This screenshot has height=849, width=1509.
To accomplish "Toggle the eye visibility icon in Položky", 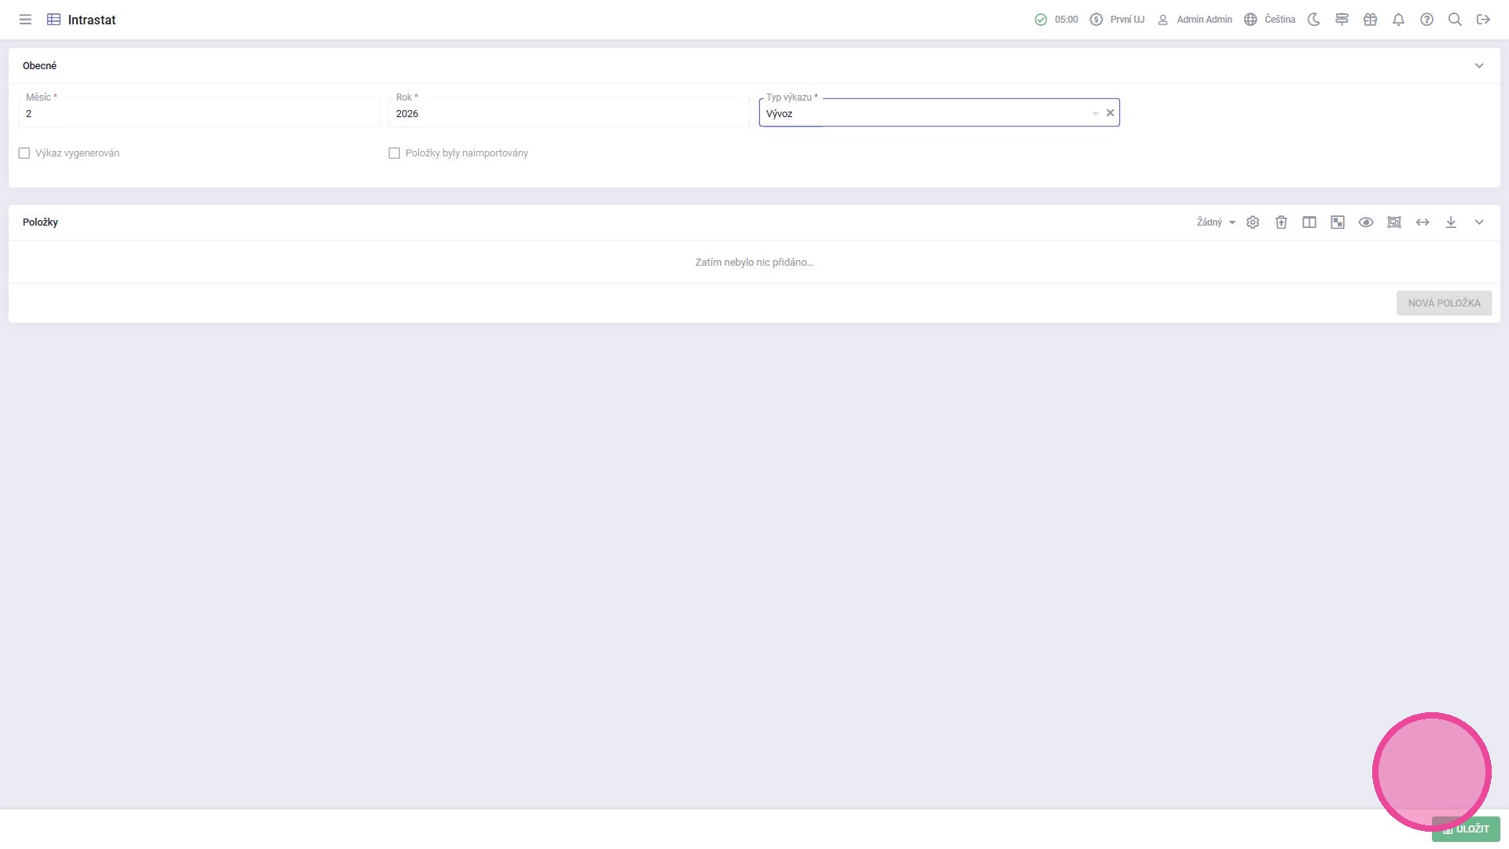I will click(x=1366, y=222).
